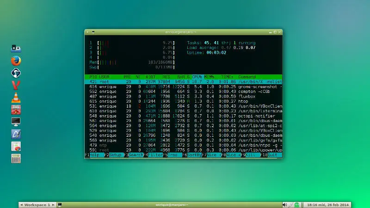
Task: Click the F1 Help function key label
Action: point(94,155)
